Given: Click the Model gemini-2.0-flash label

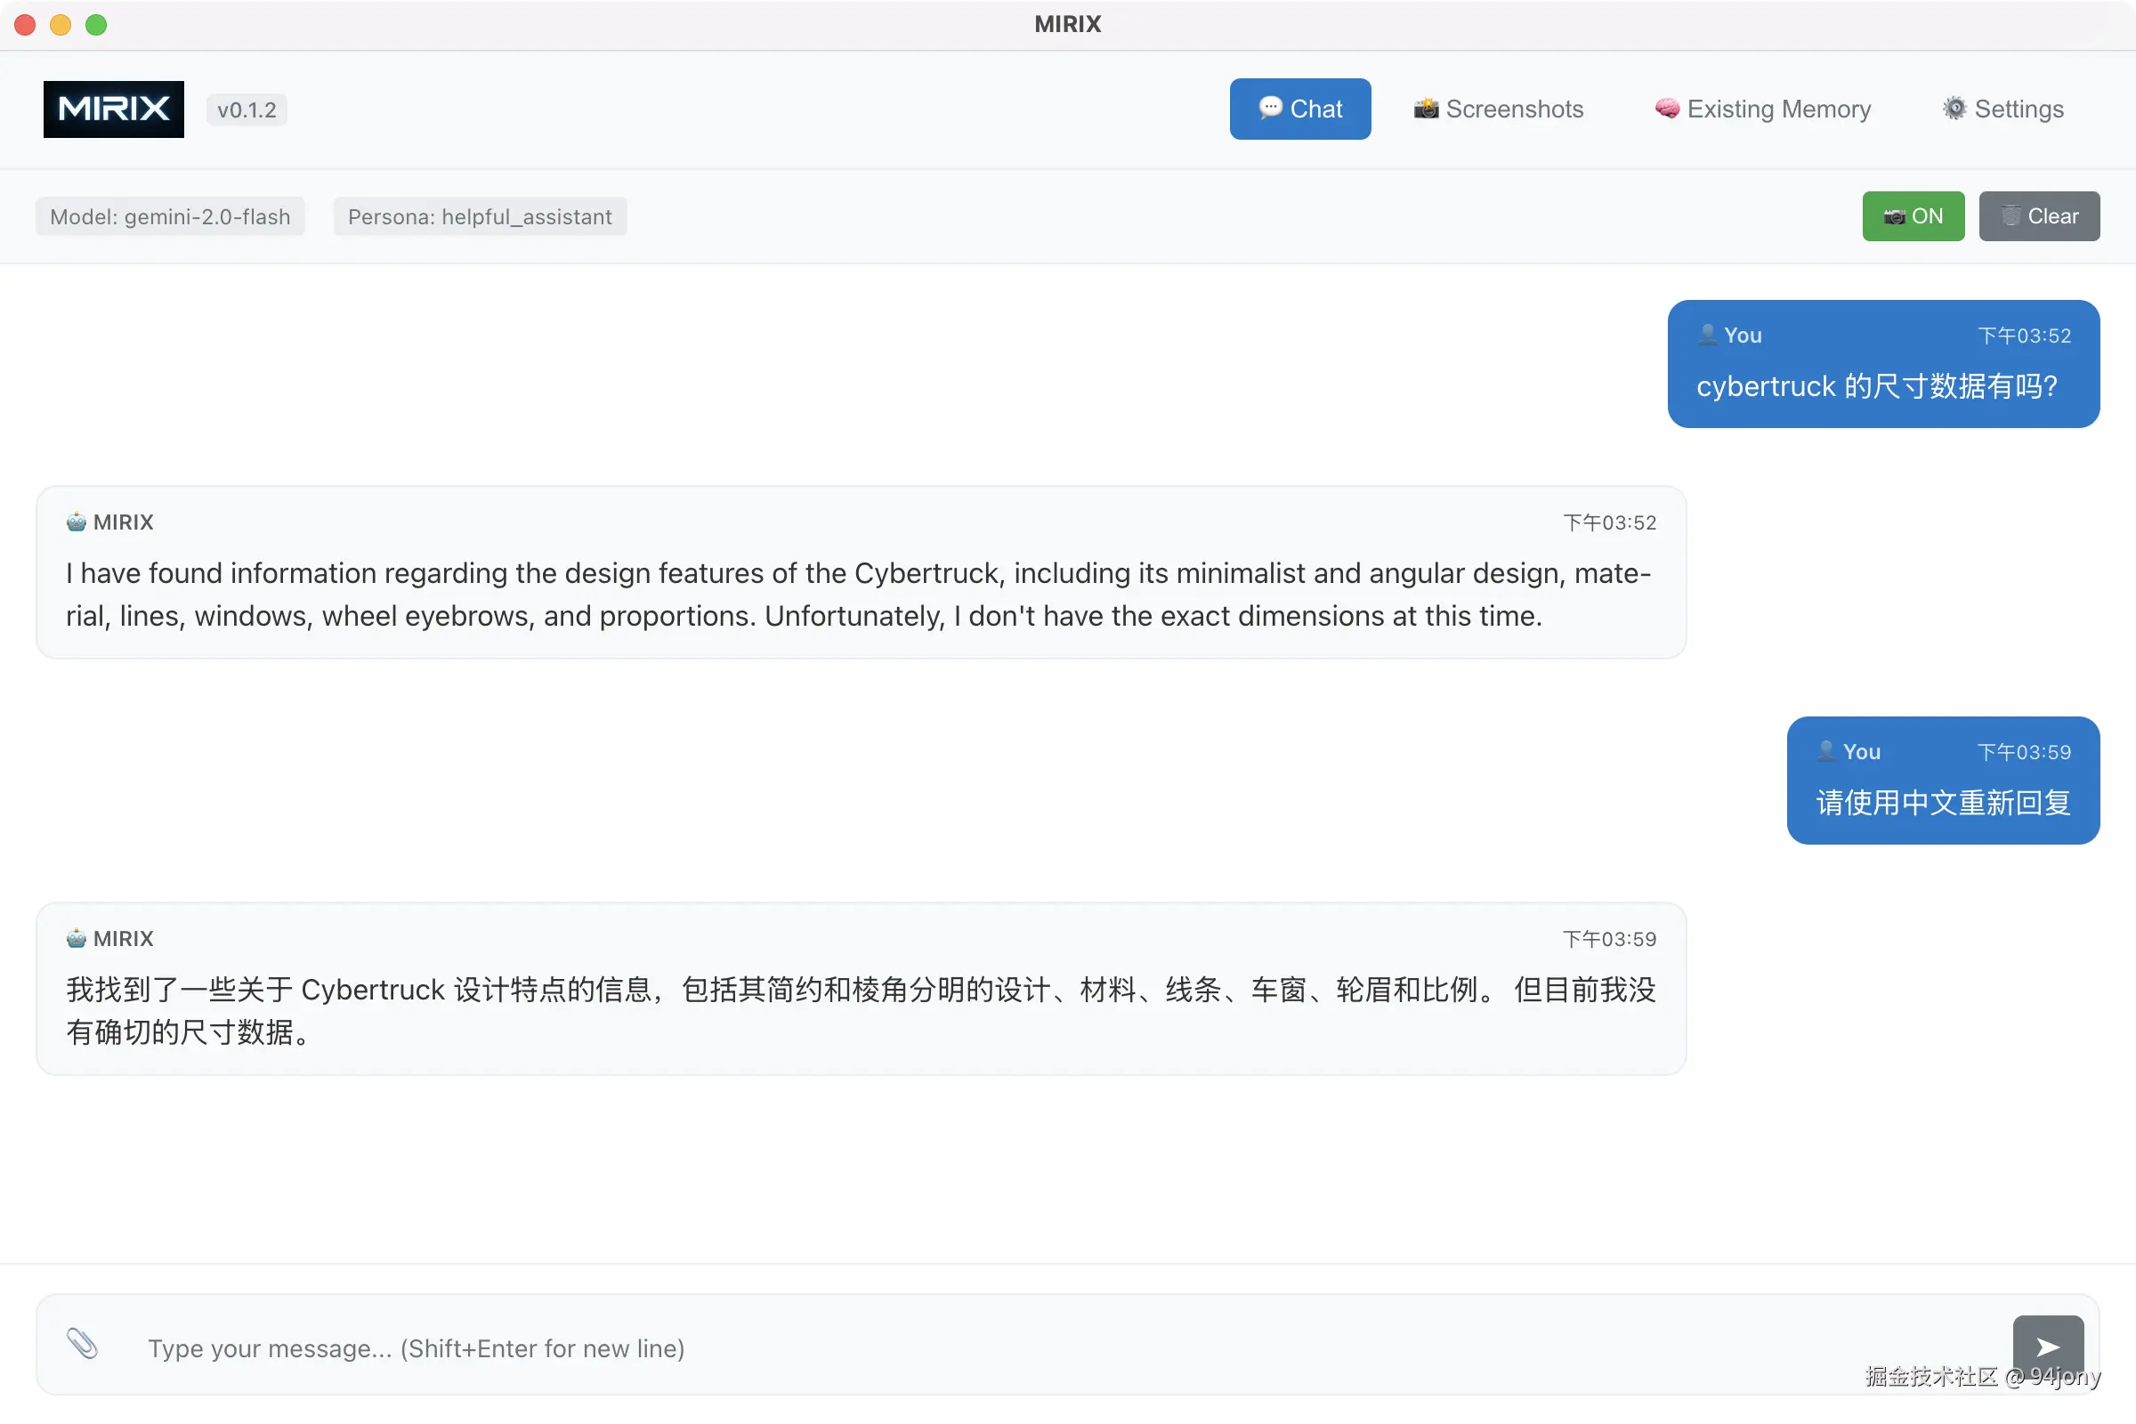Looking at the screenshot, I should [x=170, y=217].
